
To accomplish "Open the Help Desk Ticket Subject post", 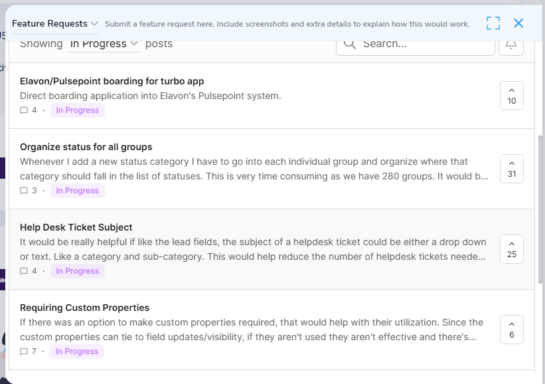I will (x=76, y=227).
